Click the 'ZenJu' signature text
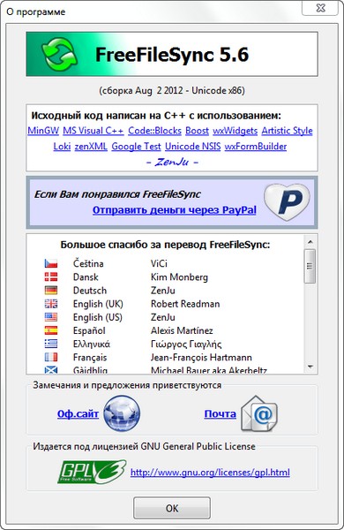Image resolution: width=344 pixels, height=530 pixels. point(172,163)
